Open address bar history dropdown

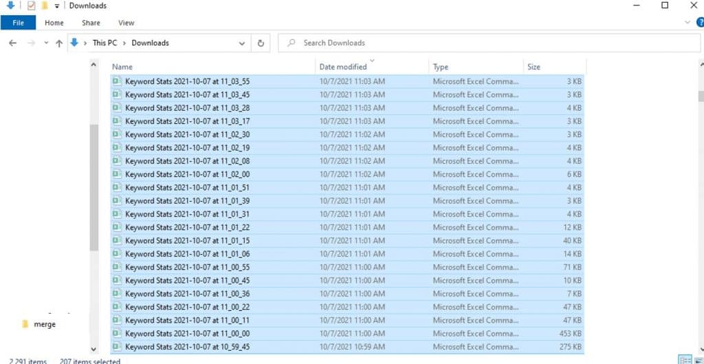(x=242, y=43)
